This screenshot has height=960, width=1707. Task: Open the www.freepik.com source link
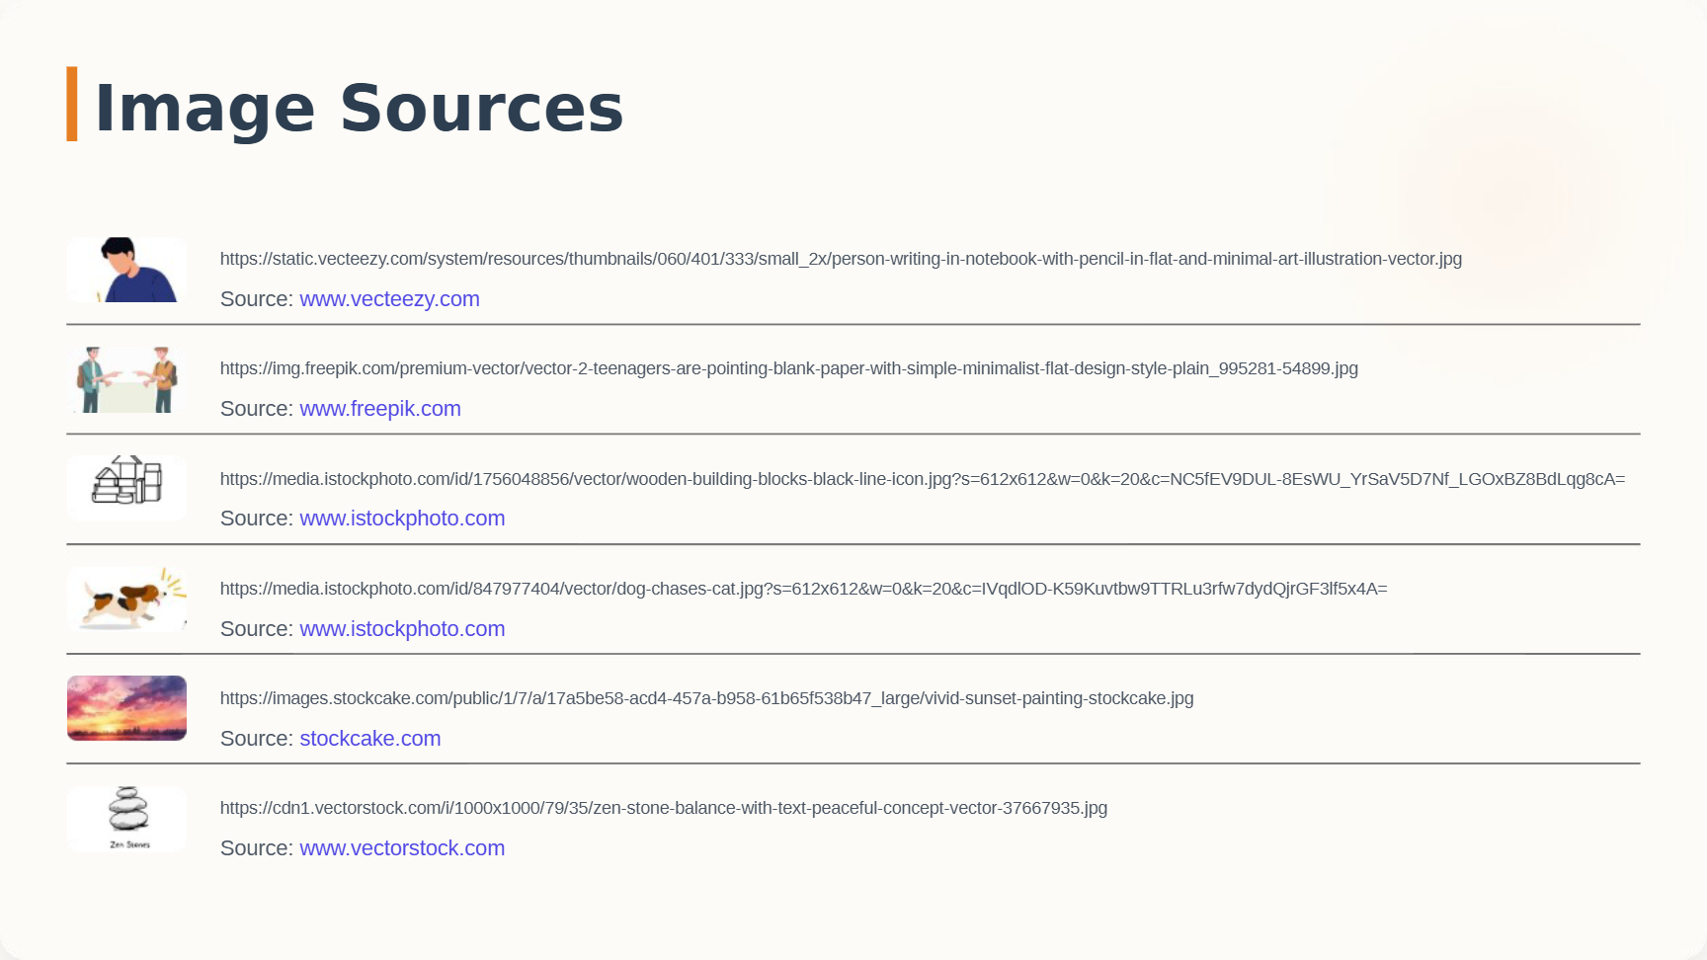tap(380, 409)
